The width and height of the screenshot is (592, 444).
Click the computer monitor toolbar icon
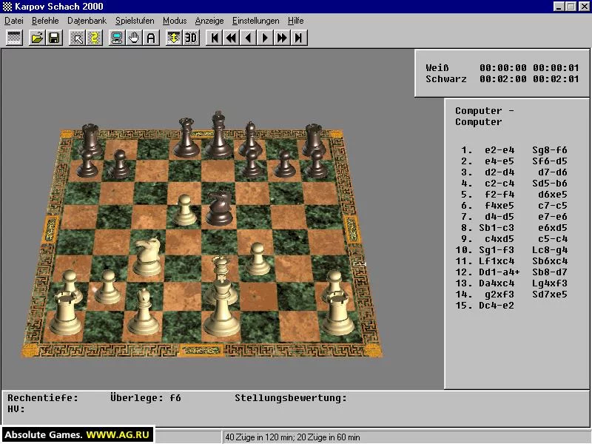(x=117, y=38)
